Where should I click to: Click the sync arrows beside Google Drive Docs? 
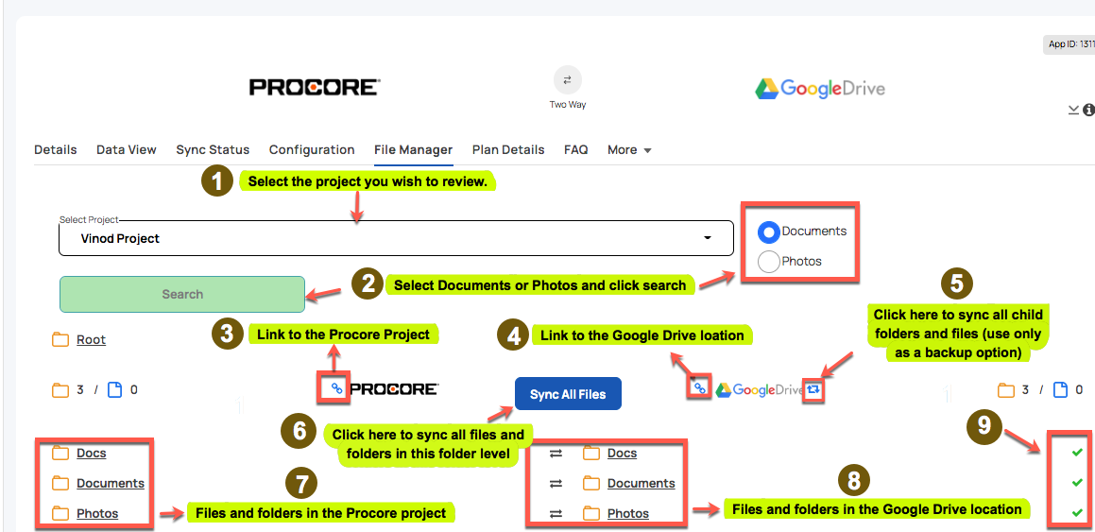click(x=556, y=454)
